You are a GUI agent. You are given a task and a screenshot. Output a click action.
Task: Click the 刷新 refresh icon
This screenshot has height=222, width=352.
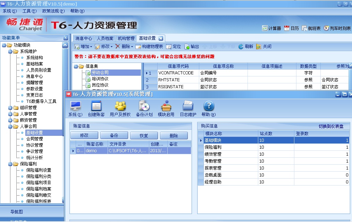[241, 47]
